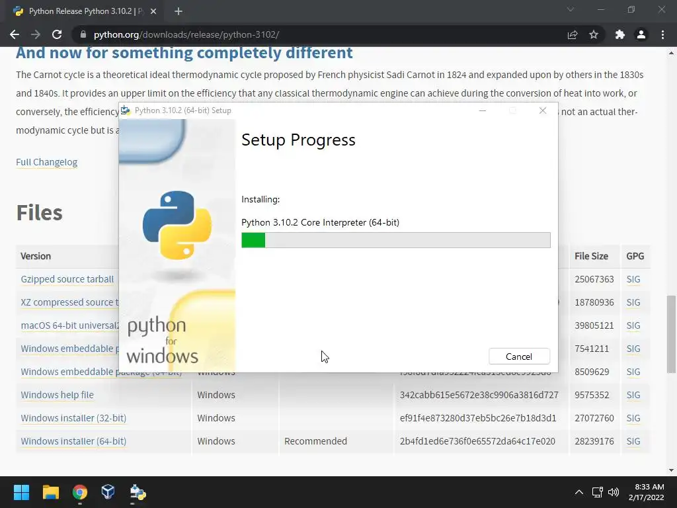Open SIG link for file size 39805121
This screenshot has width=677, height=508.
pos(633,325)
